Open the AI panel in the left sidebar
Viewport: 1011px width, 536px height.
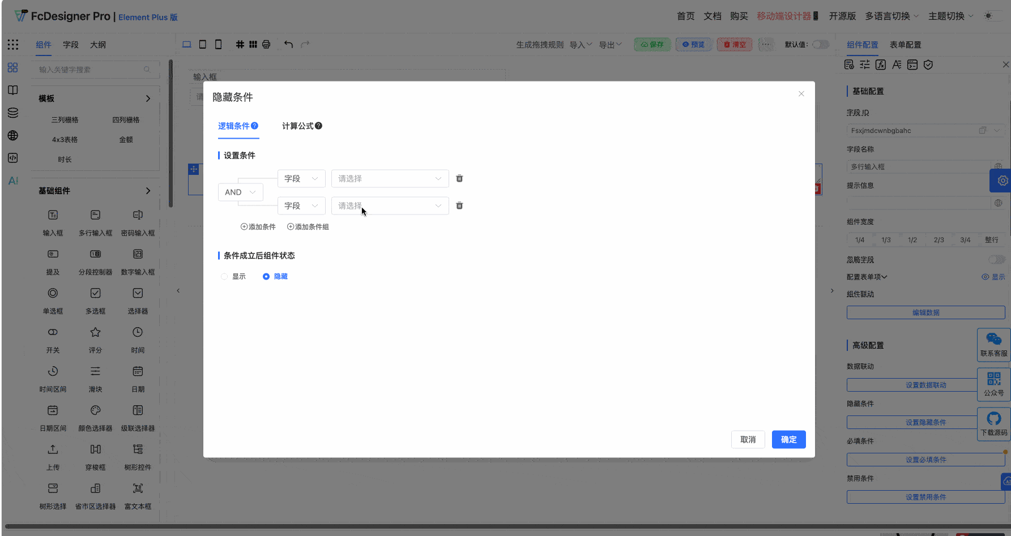point(12,181)
